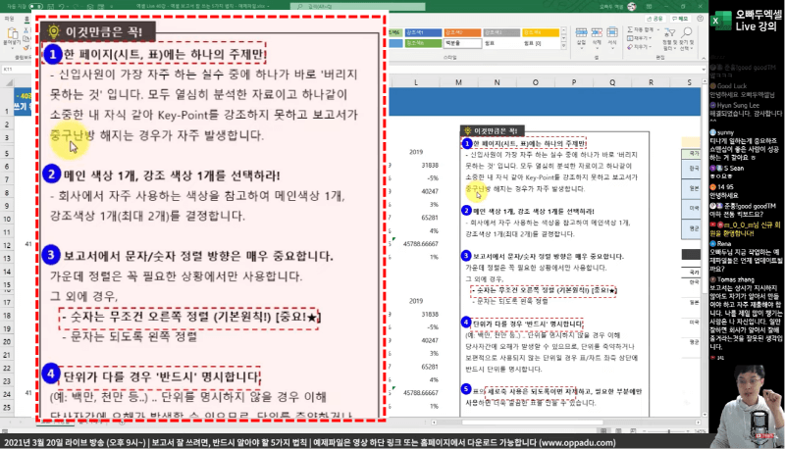Open the Fill (채우기) dropdown arrow
The image size is (785, 449).
pyautogui.click(x=651, y=38)
